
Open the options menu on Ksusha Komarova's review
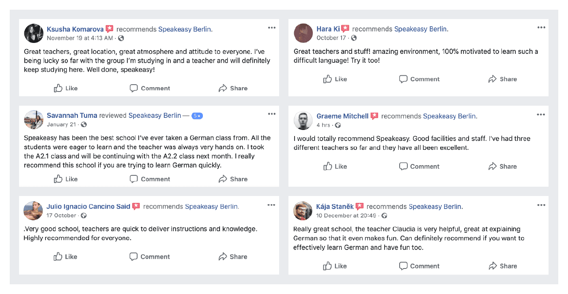click(x=271, y=27)
